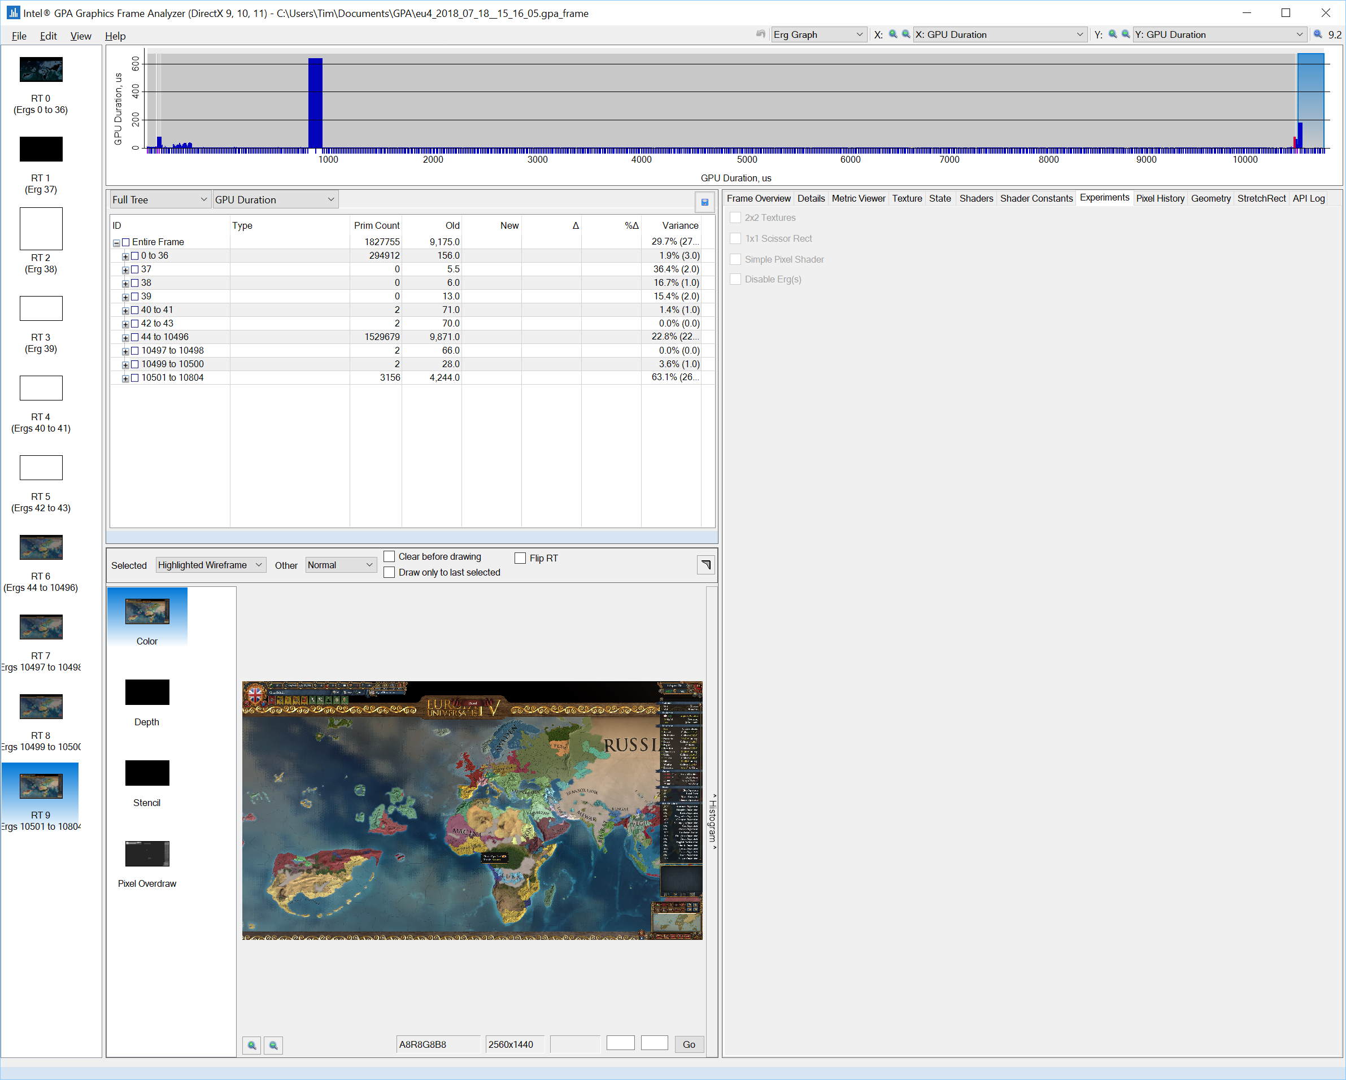Select the RT 1 black render target

point(41,149)
